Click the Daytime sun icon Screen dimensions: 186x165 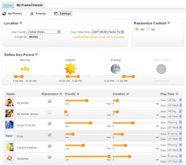click(70, 68)
